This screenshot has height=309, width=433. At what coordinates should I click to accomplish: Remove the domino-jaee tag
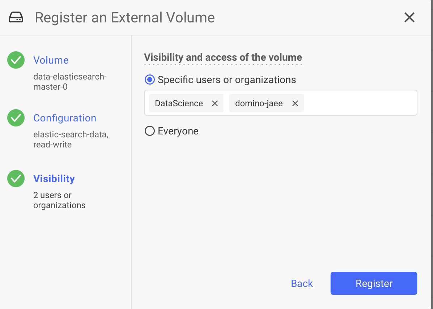[x=295, y=103]
